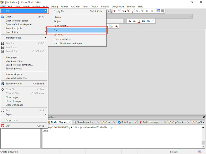The image size is (206, 154).
Task: Click the Jump forward arrow icon
Action: 134,21
